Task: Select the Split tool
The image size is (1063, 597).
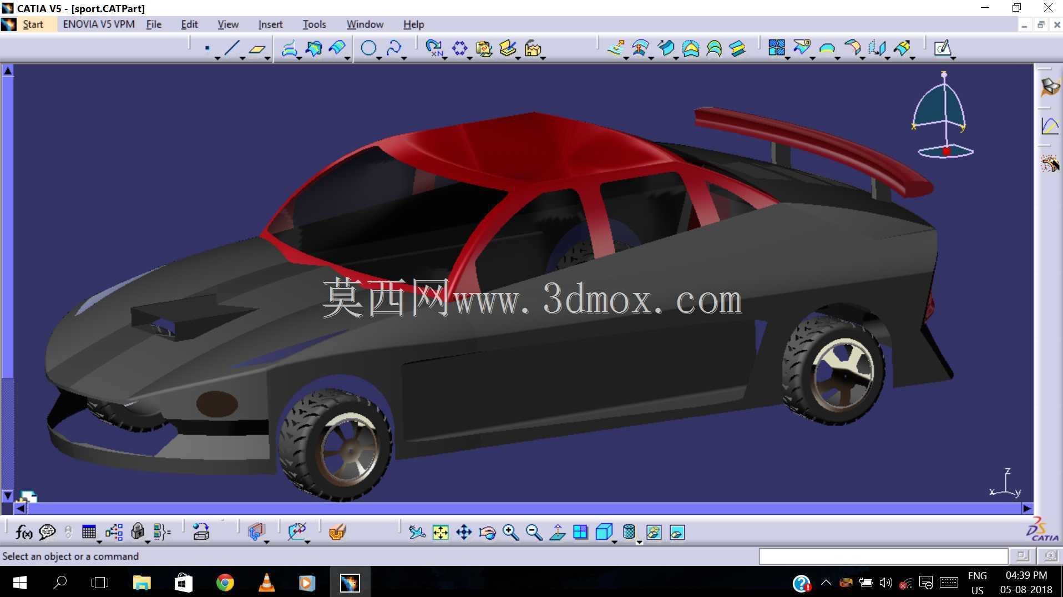Action: tap(802, 48)
